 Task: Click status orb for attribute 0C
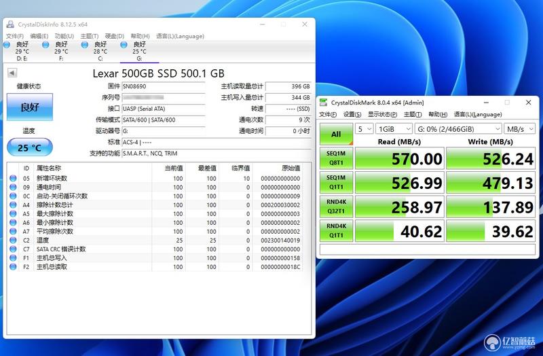(x=13, y=196)
